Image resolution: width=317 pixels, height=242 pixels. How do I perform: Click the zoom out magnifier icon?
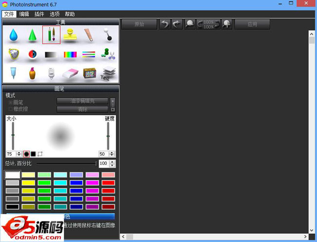coord(190,24)
